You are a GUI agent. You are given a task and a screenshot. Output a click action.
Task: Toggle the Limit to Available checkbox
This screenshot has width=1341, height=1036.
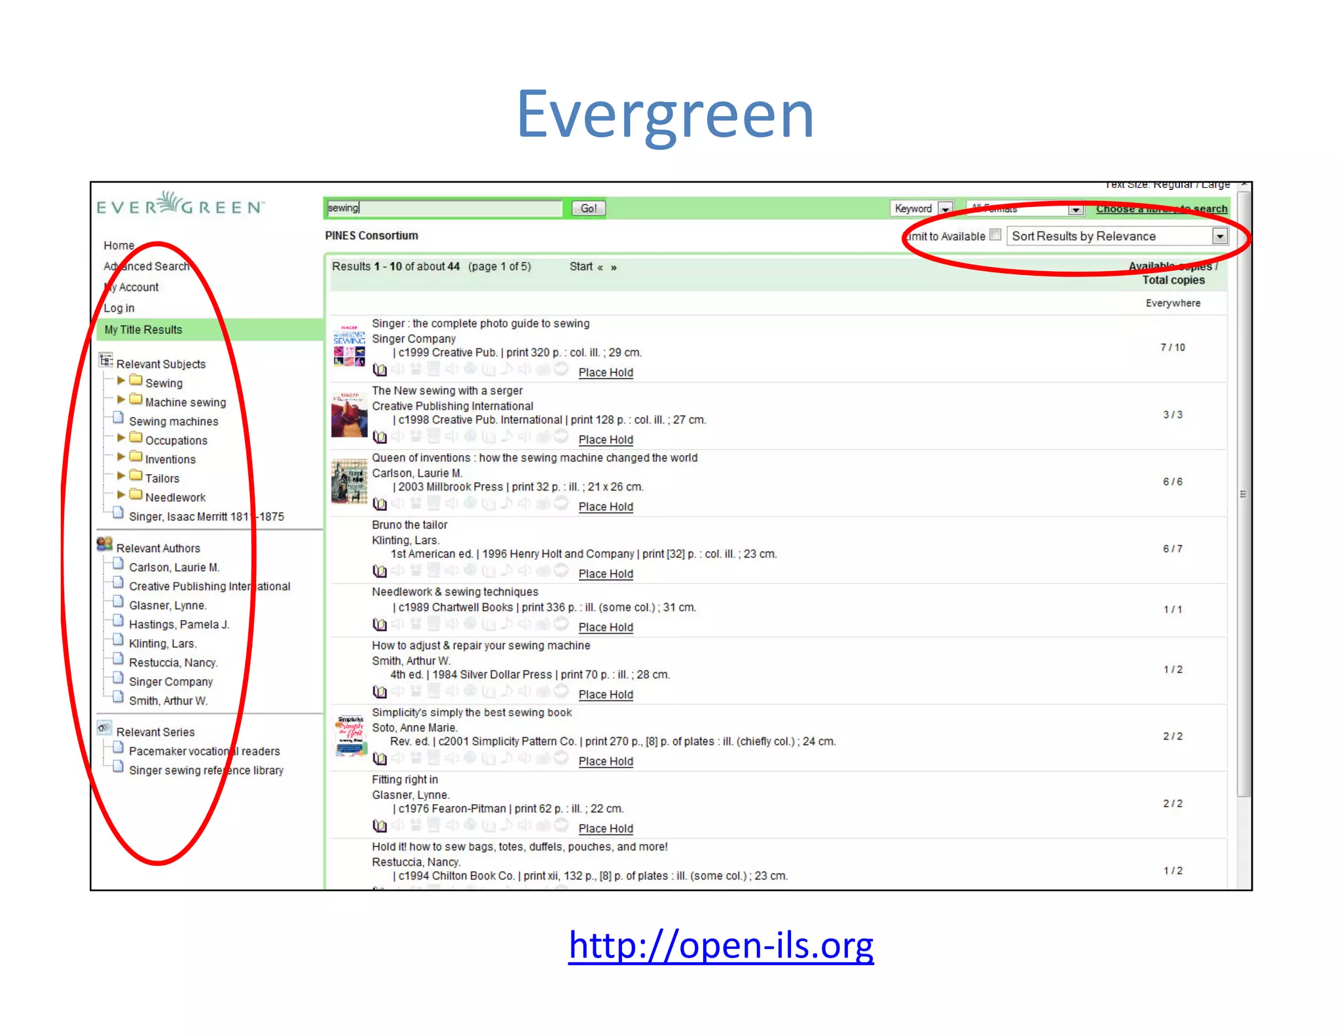(x=995, y=235)
